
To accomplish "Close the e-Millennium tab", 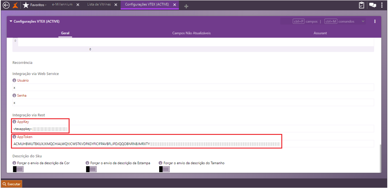I will click(x=78, y=5).
